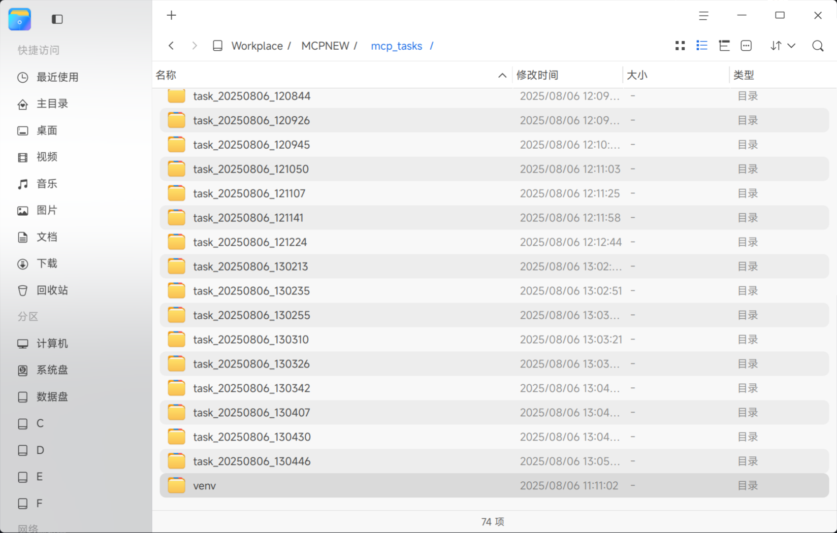Open the sort order dropdown
837x533 pixels.
(x=783, y=46)
